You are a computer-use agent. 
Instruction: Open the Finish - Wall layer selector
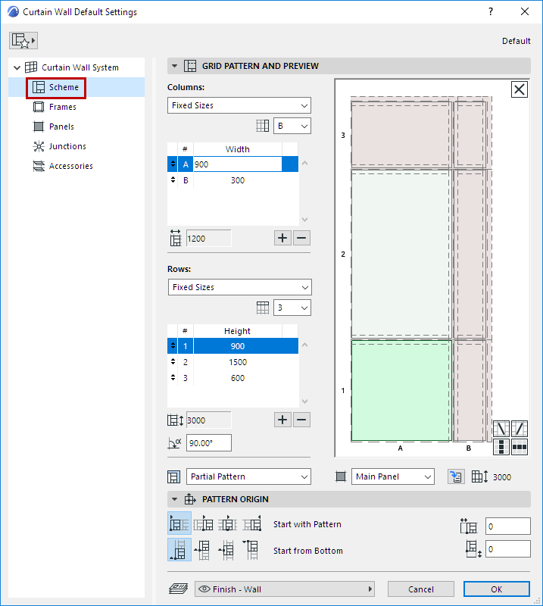pos(285,589)
